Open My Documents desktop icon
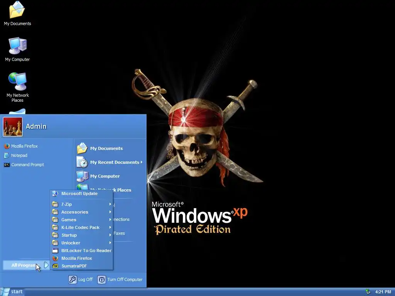 point(17,13)
